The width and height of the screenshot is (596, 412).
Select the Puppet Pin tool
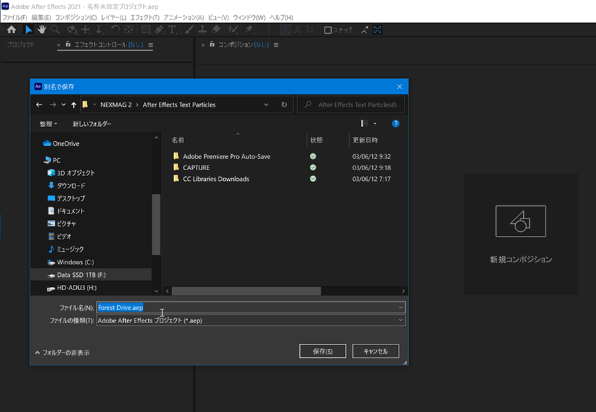(249, 30)
